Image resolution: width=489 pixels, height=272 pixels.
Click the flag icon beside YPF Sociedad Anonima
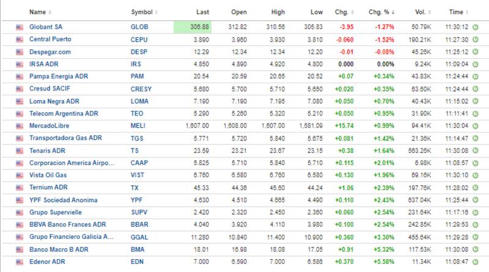pos(20,200)
